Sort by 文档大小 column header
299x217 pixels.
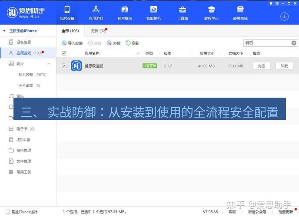coord(236,53)
